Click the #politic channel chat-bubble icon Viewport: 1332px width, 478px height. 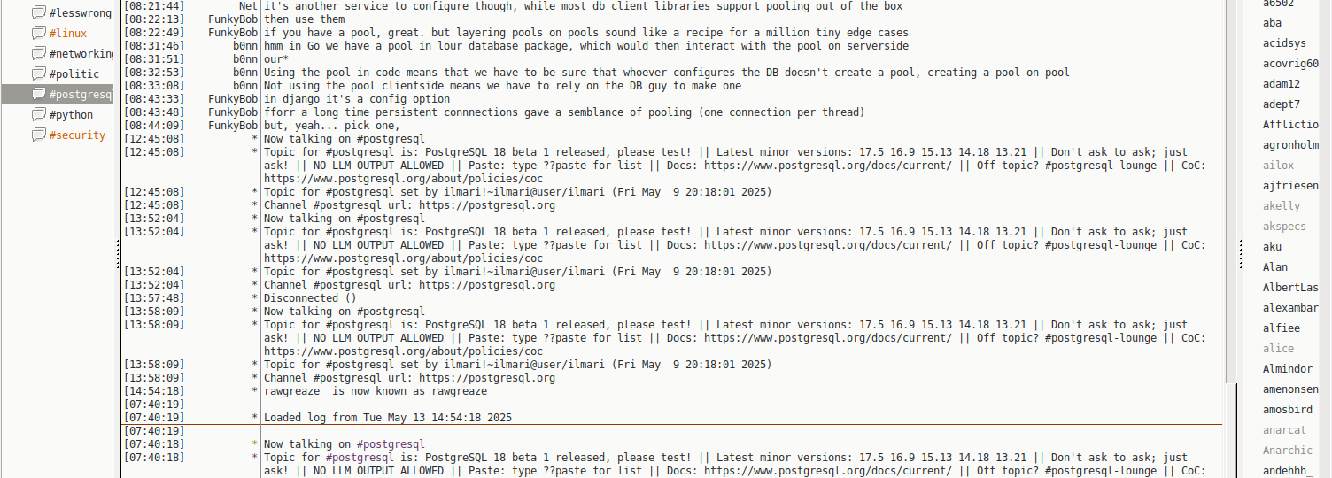pos(38,74)
